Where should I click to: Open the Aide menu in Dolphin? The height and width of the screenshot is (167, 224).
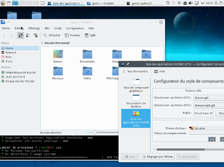[x=91, y=28]
